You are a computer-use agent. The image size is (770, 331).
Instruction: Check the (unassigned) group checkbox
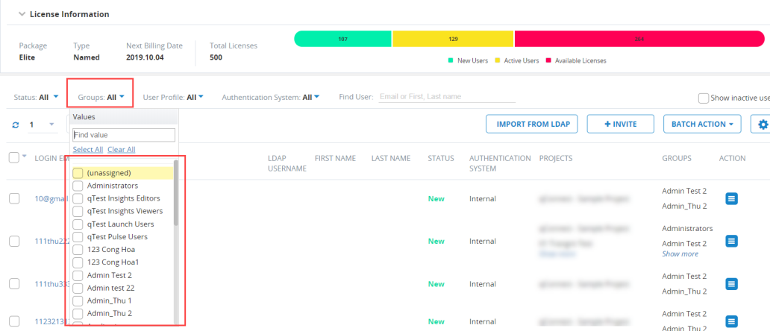(x=78, y=173)
